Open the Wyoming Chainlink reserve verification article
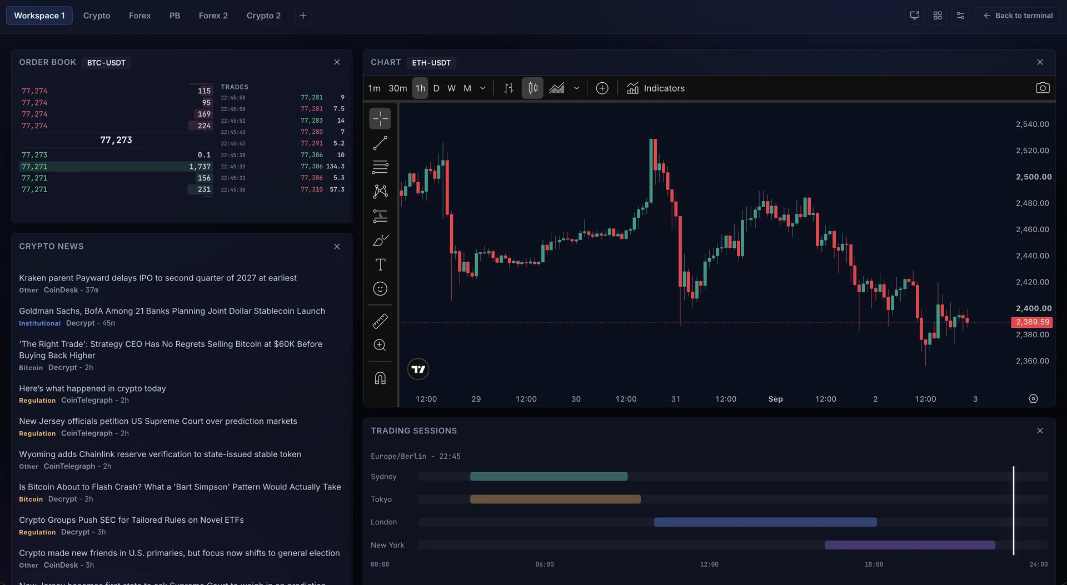 [160, 454]
